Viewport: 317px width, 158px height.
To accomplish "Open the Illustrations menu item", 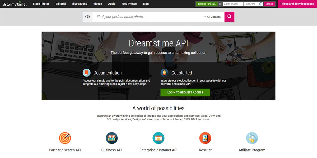I will pos(80,4).
